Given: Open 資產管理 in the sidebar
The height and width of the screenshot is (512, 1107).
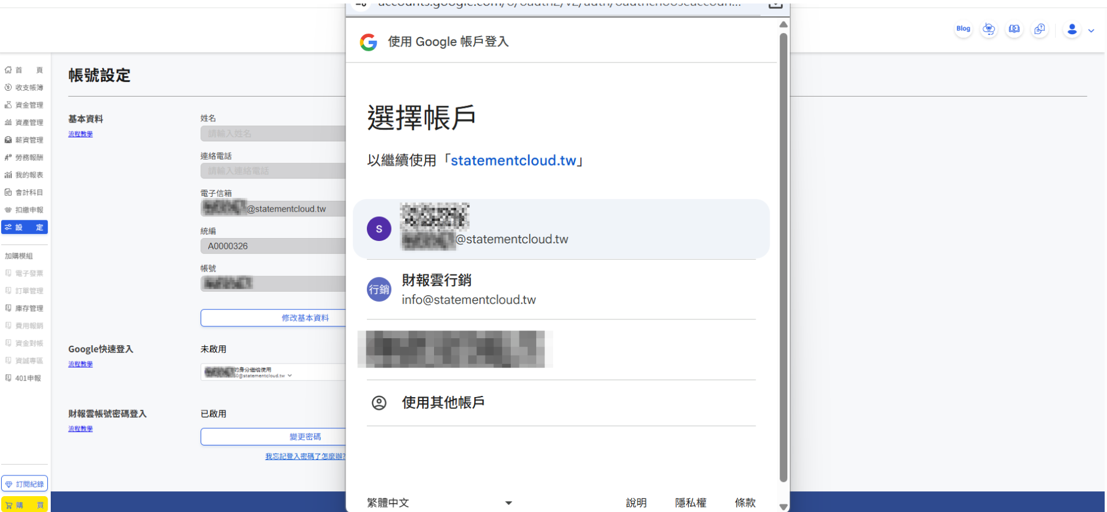Looking at the screenshot, I should coord(24,123).
